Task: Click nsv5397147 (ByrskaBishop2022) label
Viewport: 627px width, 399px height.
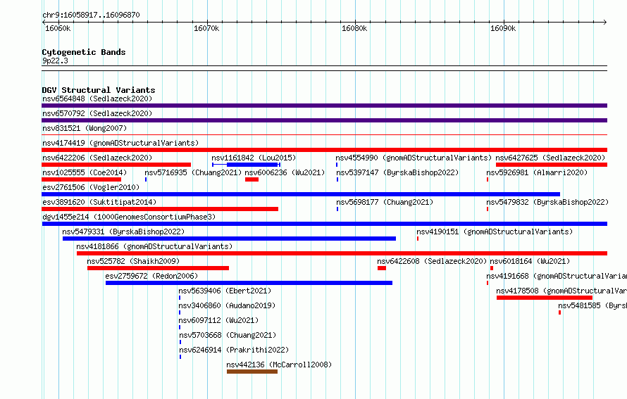Action: point(397,172)
